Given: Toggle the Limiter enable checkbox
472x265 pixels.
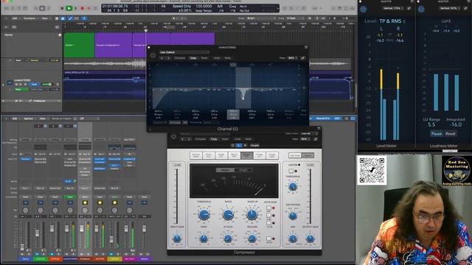Looking at the screenshot, I should (291, 171).
